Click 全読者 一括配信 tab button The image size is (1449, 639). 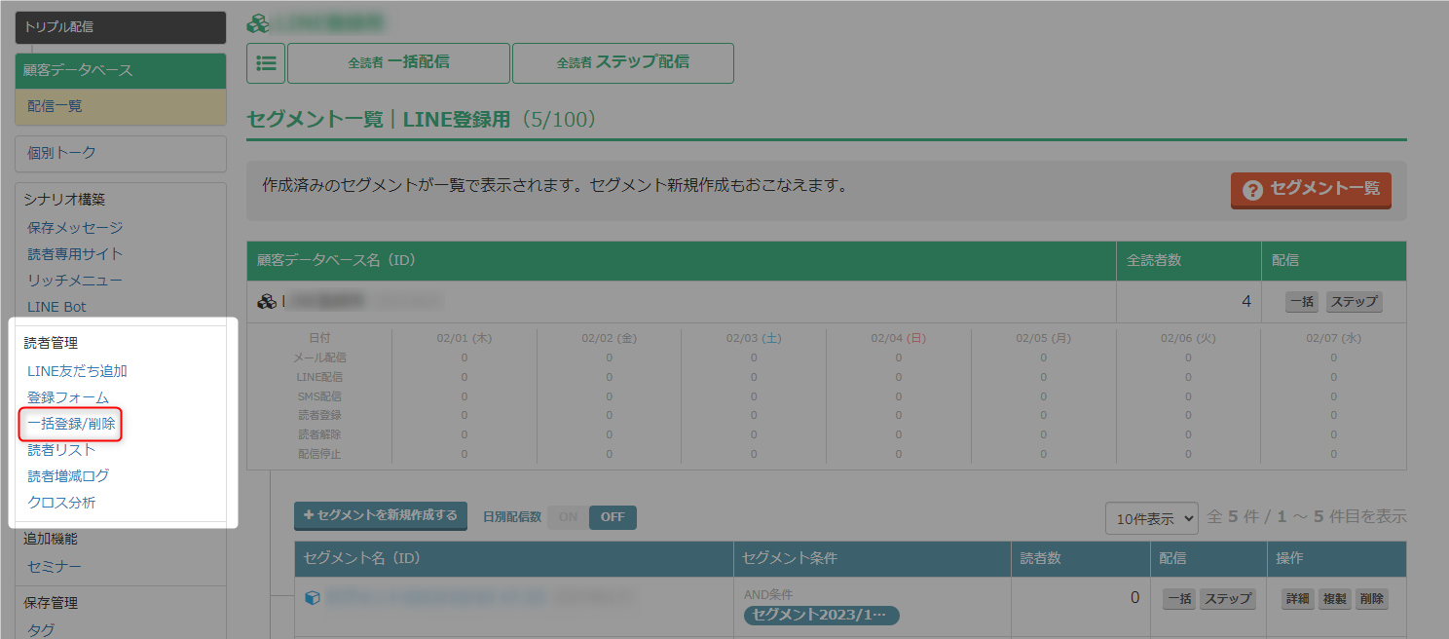(398, 63)
